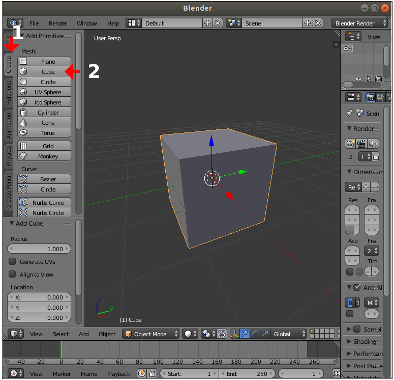Add a new screen layout
Screen dimensions: 394x380
click(x=207, y=23)
